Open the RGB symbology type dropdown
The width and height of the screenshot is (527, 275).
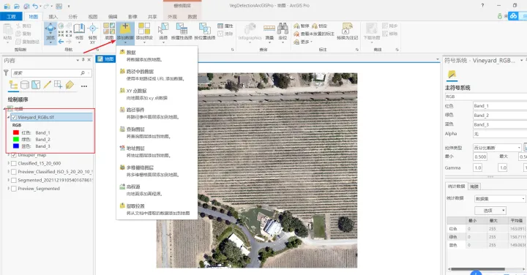click(486, 97)
